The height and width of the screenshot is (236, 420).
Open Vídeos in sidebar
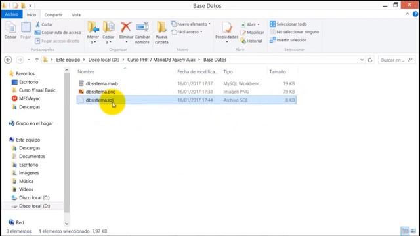pyautogui.click(x=26, y=189)
